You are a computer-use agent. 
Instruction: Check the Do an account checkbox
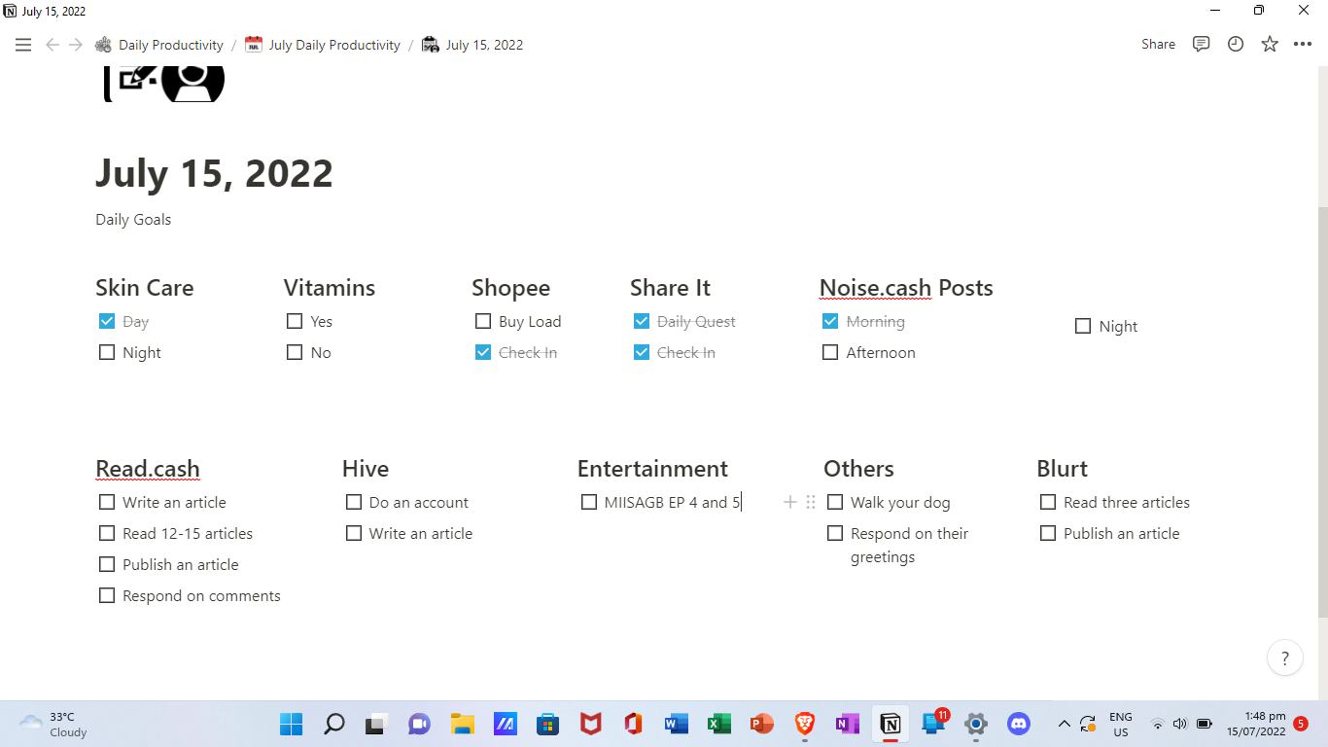click(x=354, y=502)
